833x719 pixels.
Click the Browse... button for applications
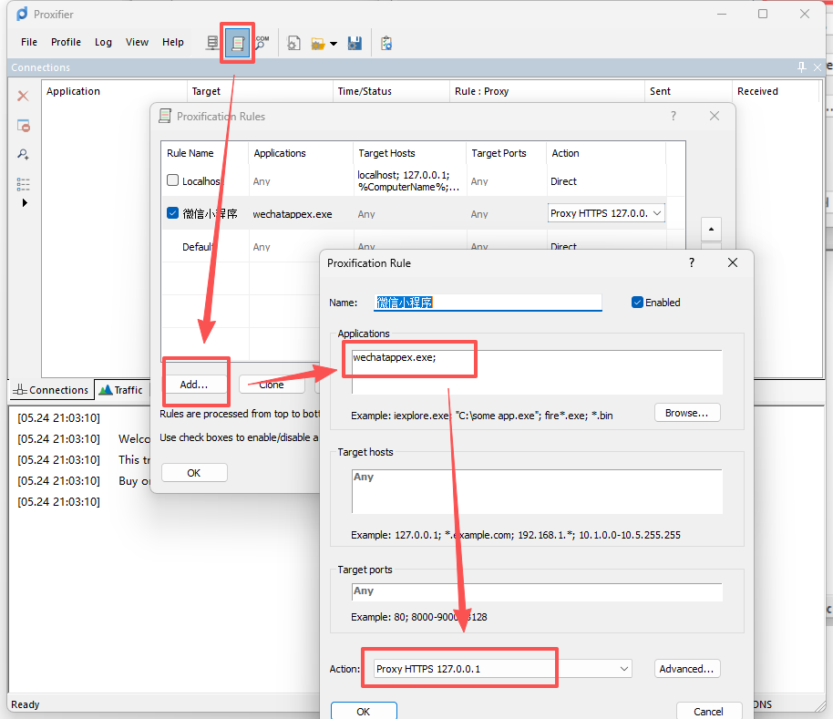pos(687,413)
